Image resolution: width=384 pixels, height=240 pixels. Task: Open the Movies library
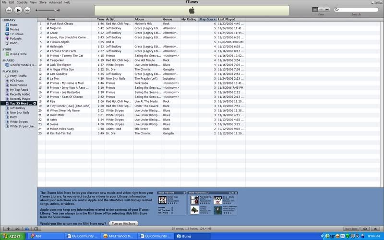12,29
